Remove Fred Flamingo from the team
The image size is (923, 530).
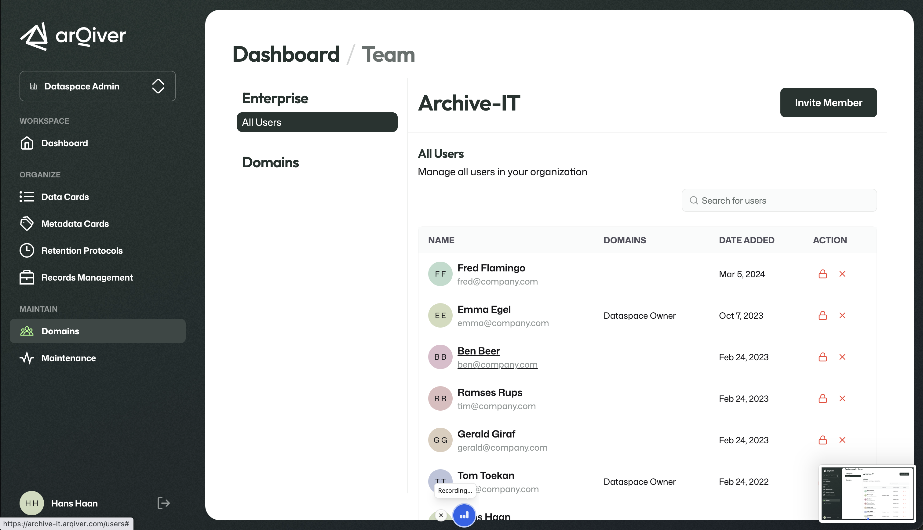point(842,274)
